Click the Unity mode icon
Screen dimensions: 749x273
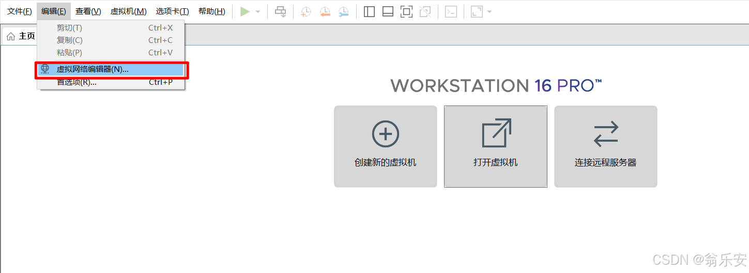425,11
